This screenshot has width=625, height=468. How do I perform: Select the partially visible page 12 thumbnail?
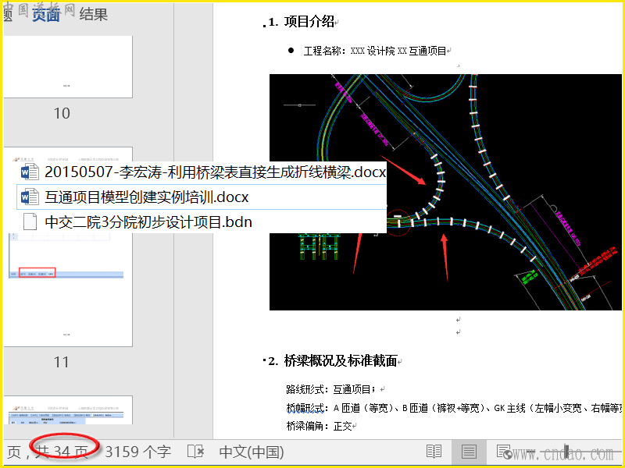[68, 410]
